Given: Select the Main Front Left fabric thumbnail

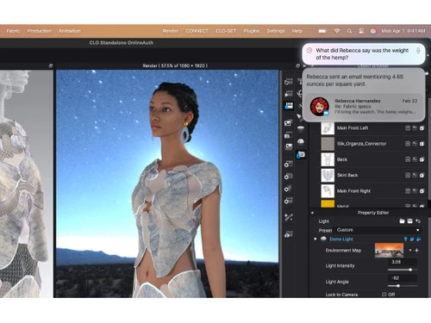Looking at the screenshot, I should pyautogui.click(x=328, y=128).
